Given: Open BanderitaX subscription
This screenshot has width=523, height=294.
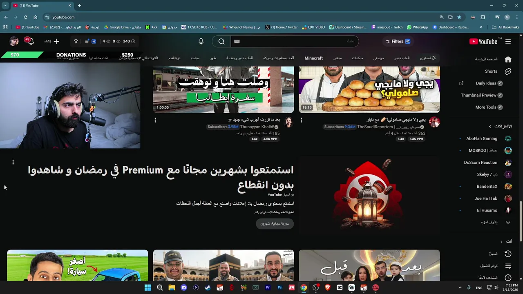Looking at the screenshot, I should pos(485,187).
